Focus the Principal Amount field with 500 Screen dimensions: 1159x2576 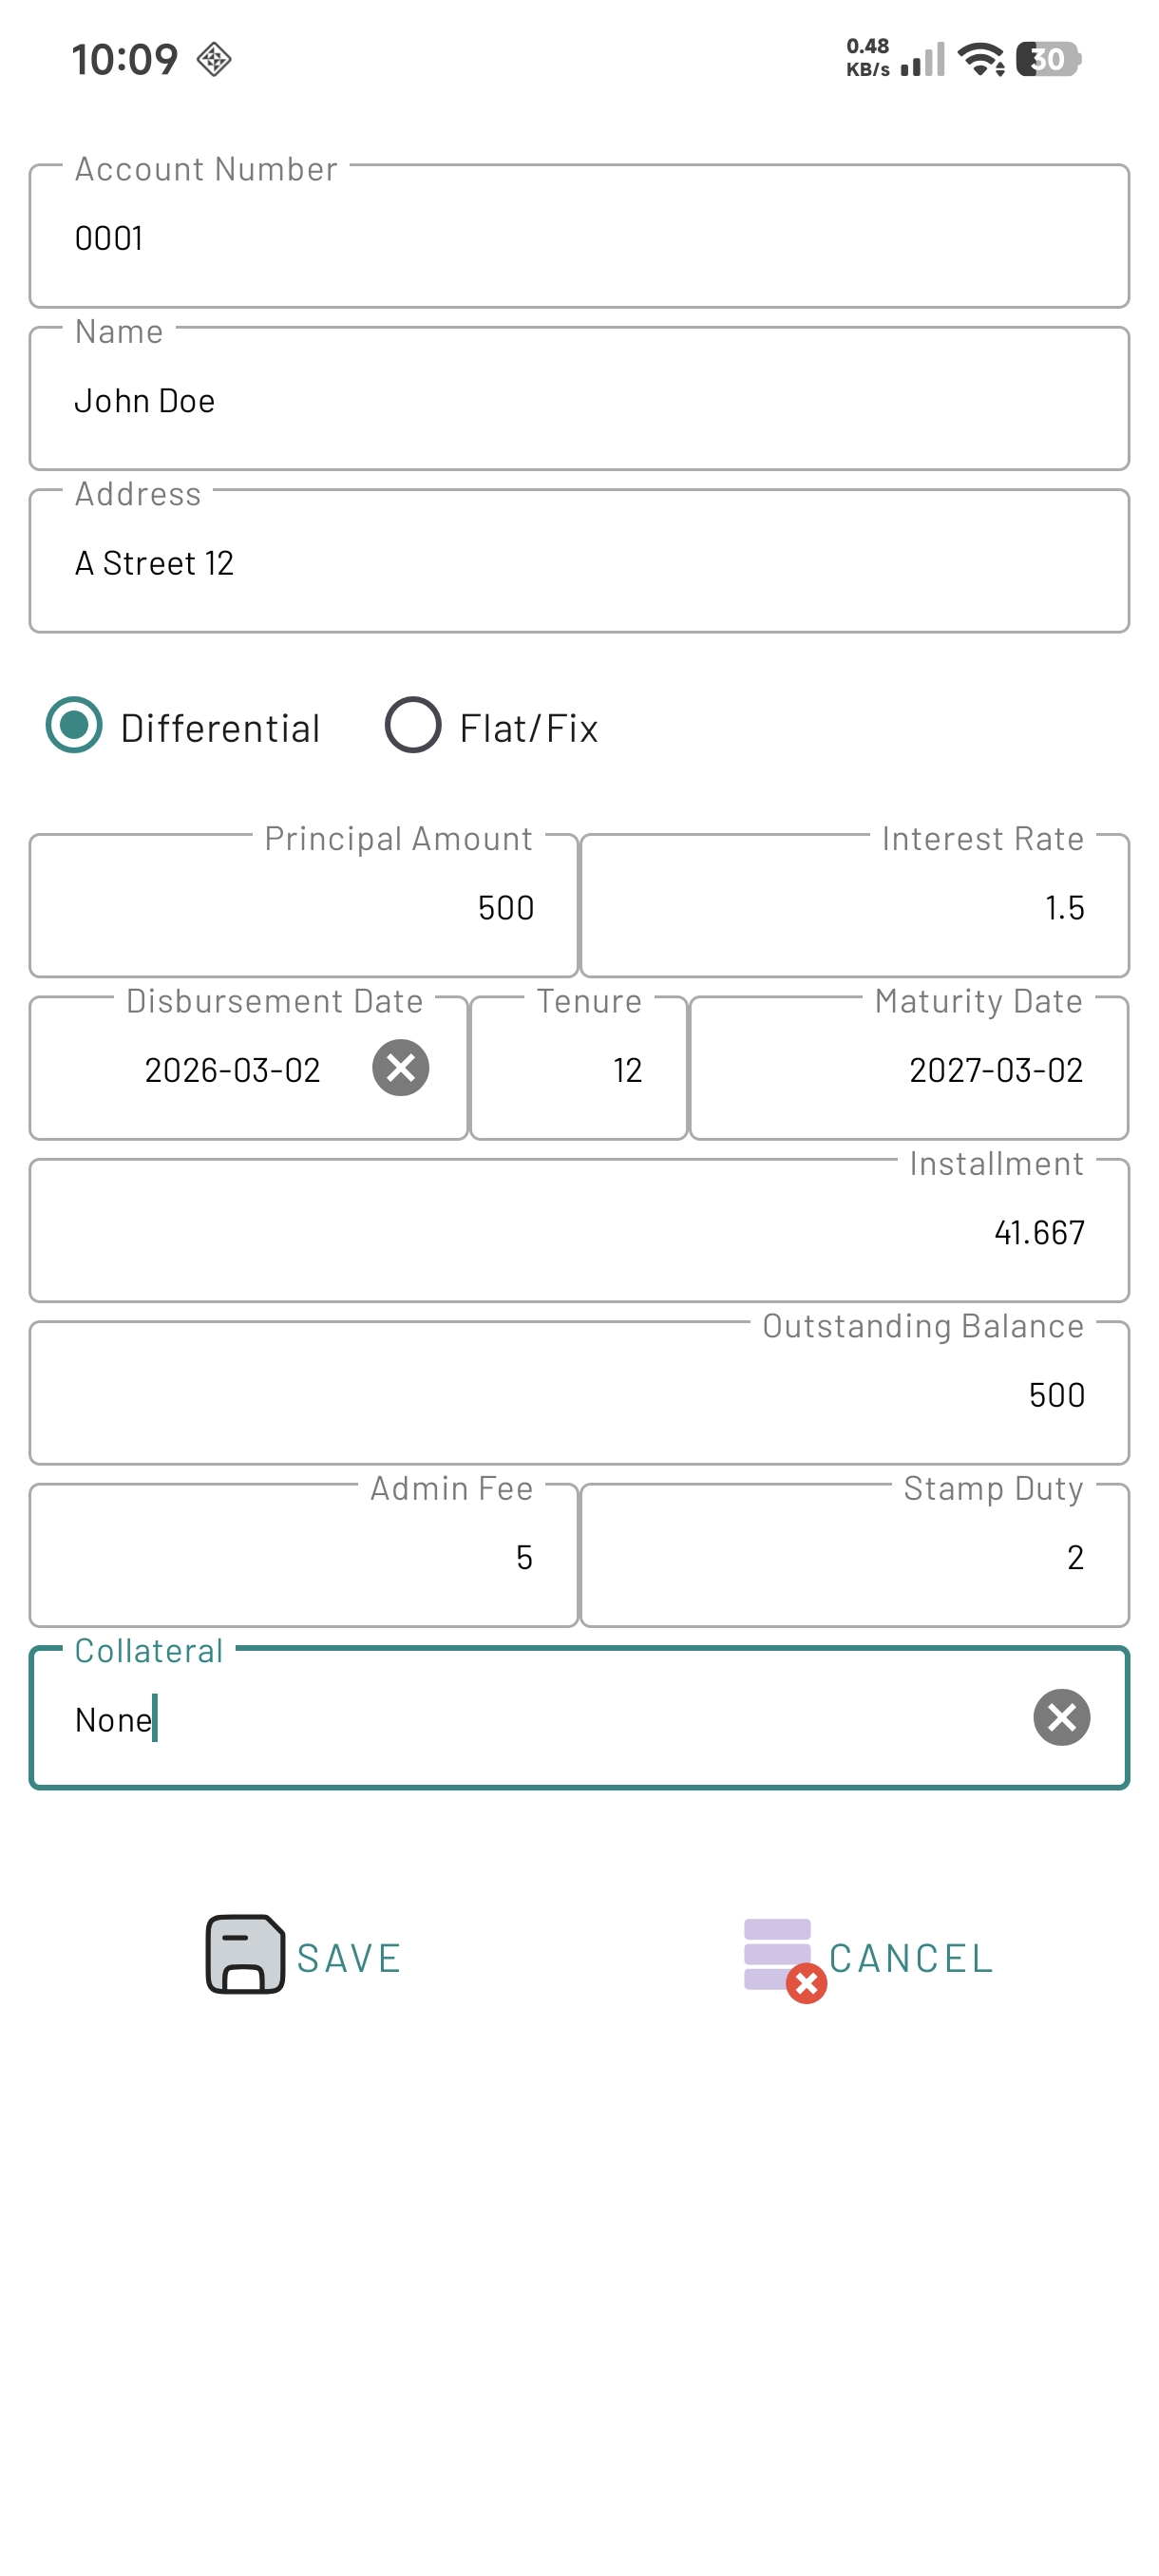click(x=304, y=905)
